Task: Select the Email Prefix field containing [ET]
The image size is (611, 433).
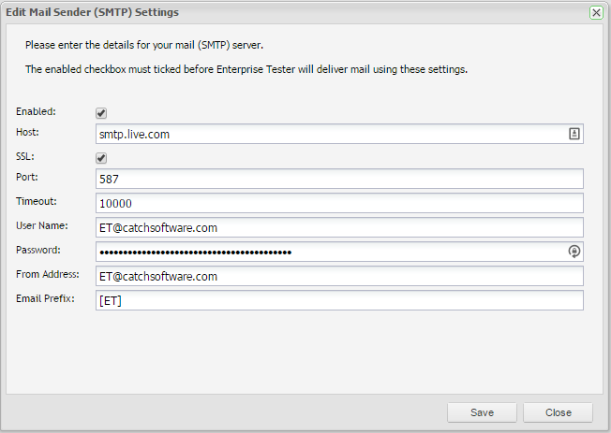Action: click(339, 300)
